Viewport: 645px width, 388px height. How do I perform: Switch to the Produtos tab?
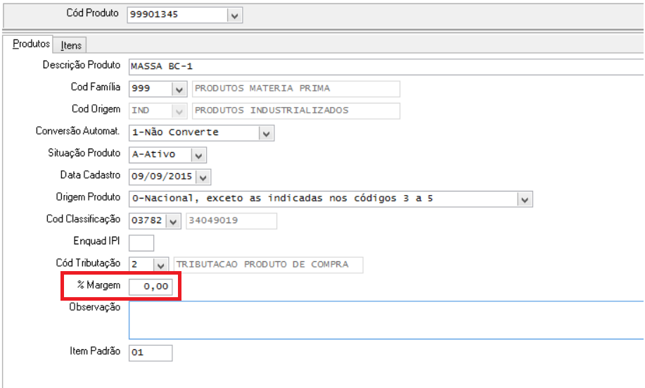click(32, 44)
